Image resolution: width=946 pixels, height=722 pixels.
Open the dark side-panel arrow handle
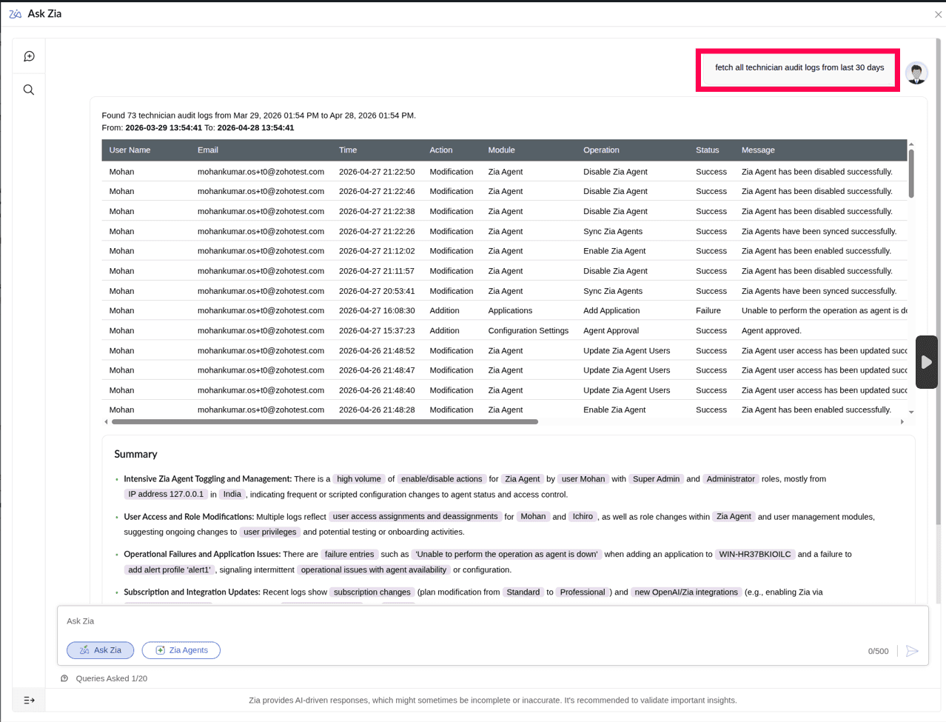926,362
